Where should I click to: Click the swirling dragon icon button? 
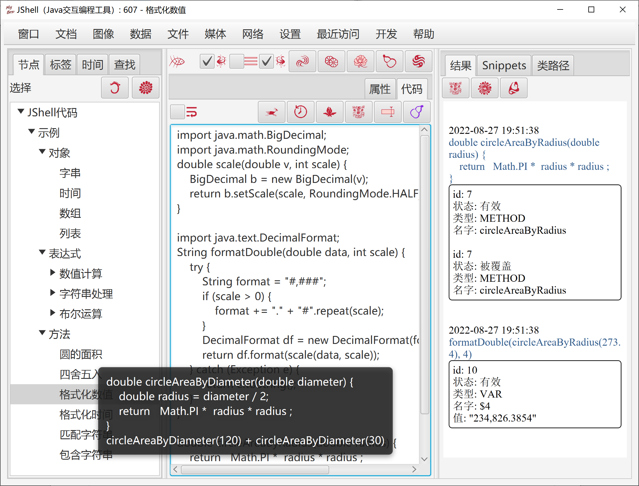tap(418, 62)
